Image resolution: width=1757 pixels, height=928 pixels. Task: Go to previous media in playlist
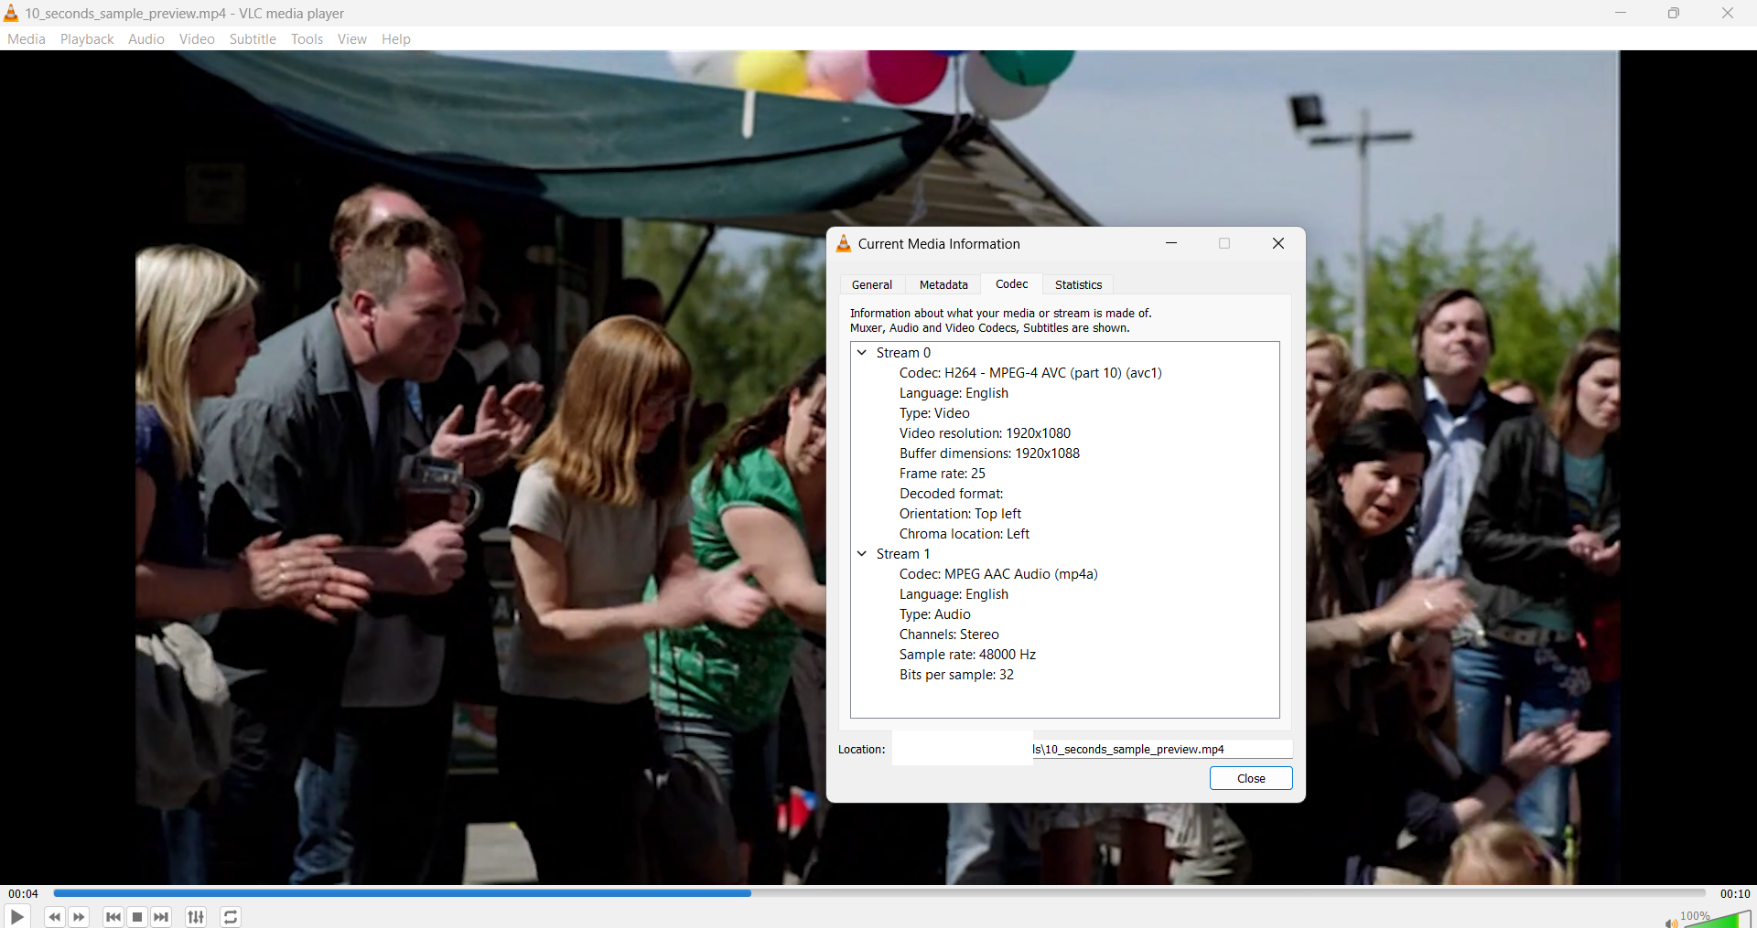(x=113, y=917)
